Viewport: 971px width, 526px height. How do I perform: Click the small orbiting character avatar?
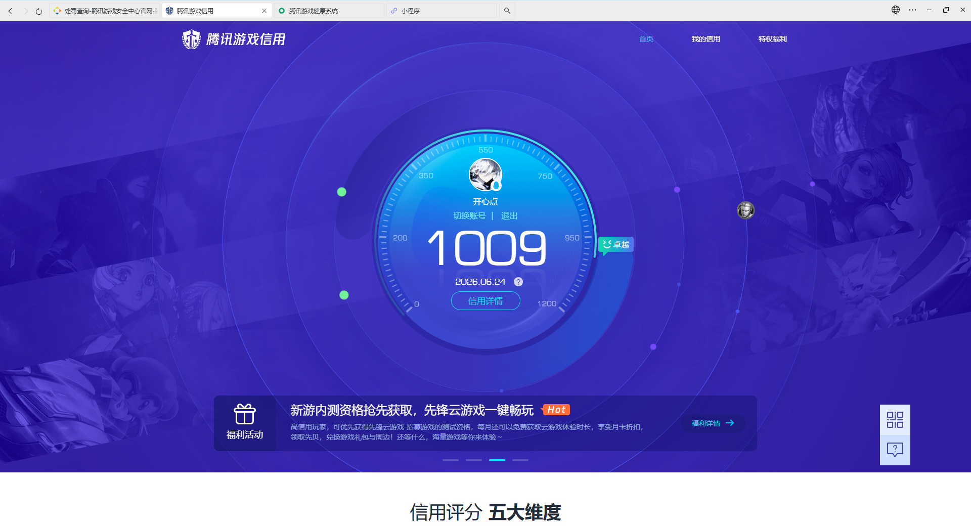point(746,210)
